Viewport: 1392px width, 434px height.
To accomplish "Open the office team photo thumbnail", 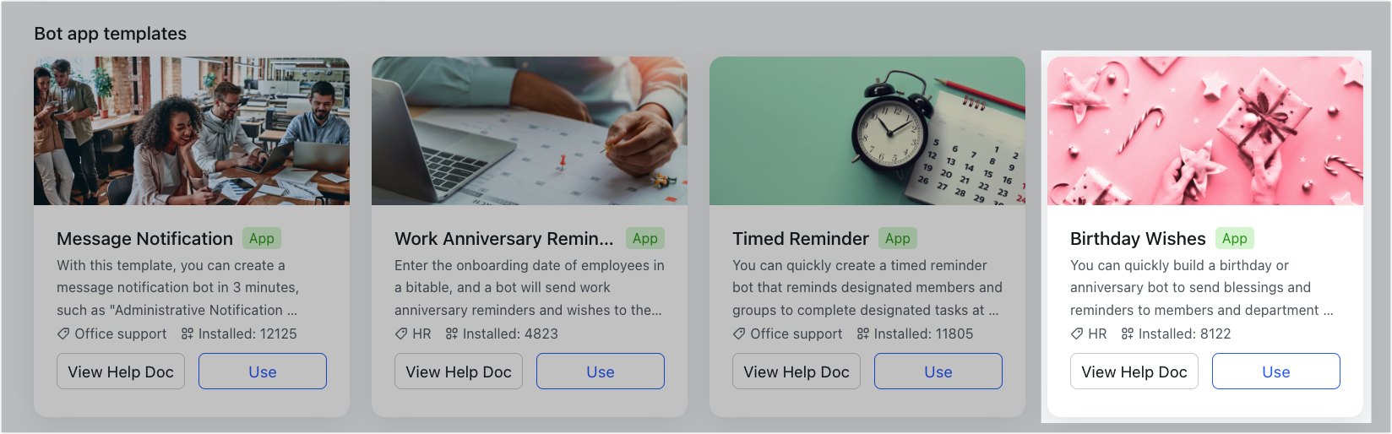I will pos(192,131).
